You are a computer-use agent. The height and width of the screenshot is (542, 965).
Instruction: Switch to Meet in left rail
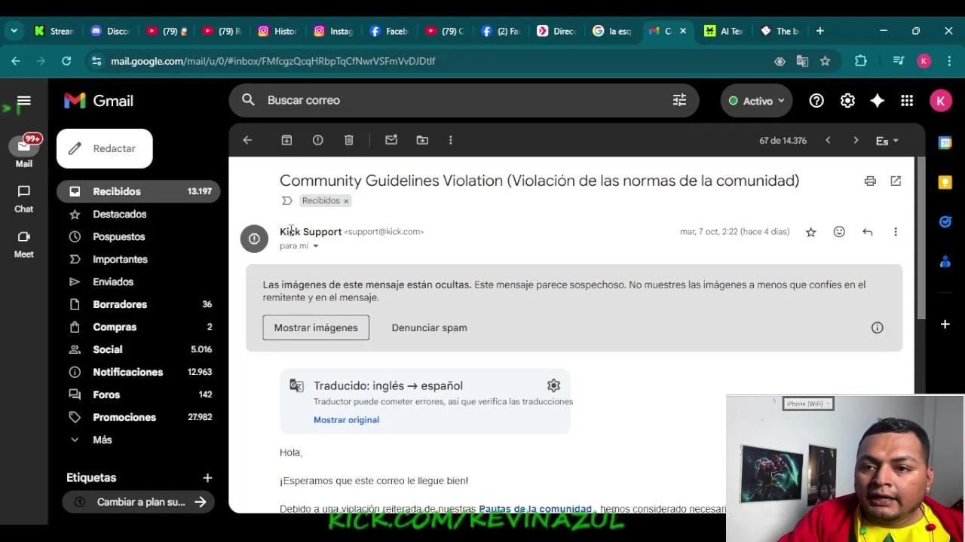coord(23,244)
